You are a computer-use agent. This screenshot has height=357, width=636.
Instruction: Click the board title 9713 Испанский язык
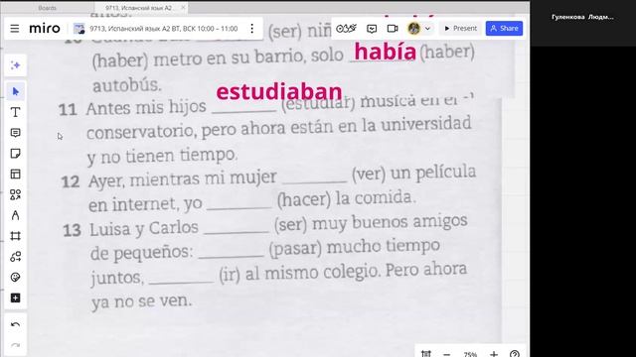click(163, 29)
